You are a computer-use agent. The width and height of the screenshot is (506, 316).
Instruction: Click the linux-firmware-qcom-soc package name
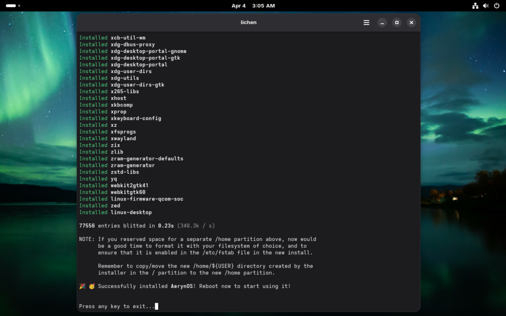coord(147,199)
